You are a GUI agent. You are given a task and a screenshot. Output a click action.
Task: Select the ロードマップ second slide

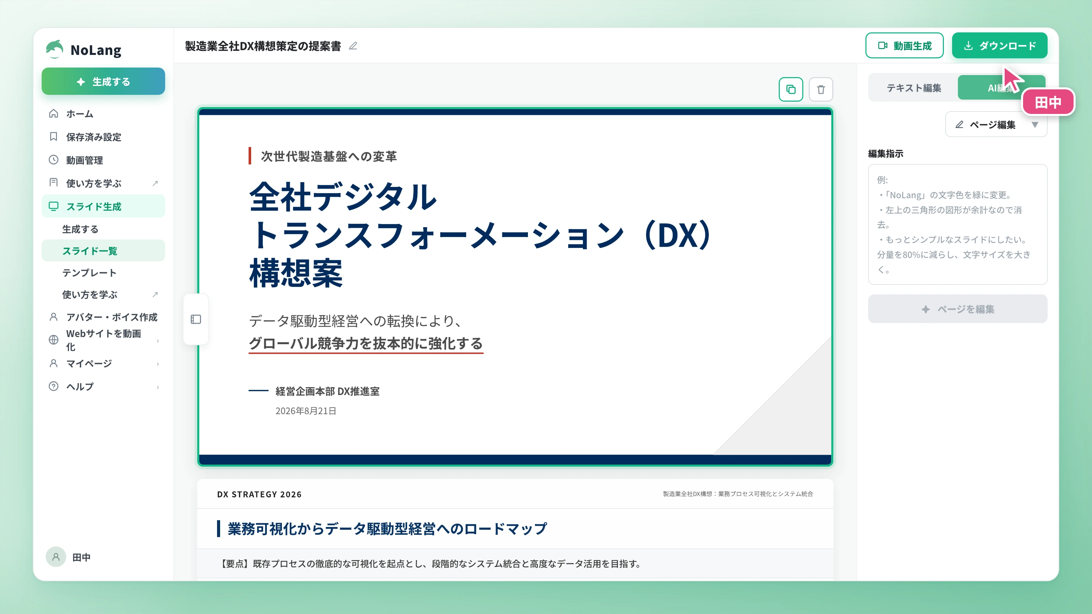click(515, 530)
